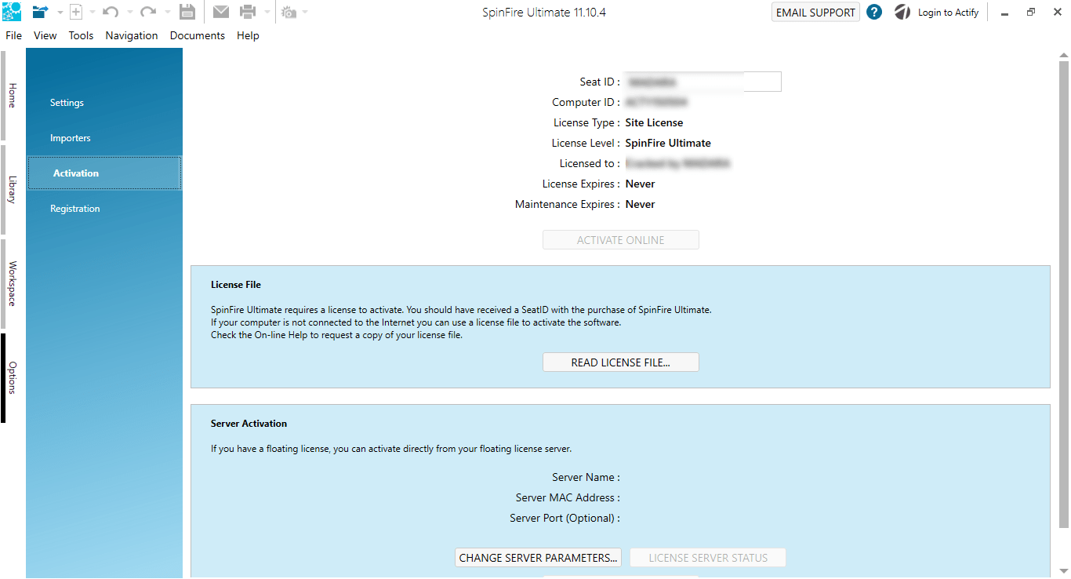
Task: Click the Server Name label
Action: click(586, 477)
